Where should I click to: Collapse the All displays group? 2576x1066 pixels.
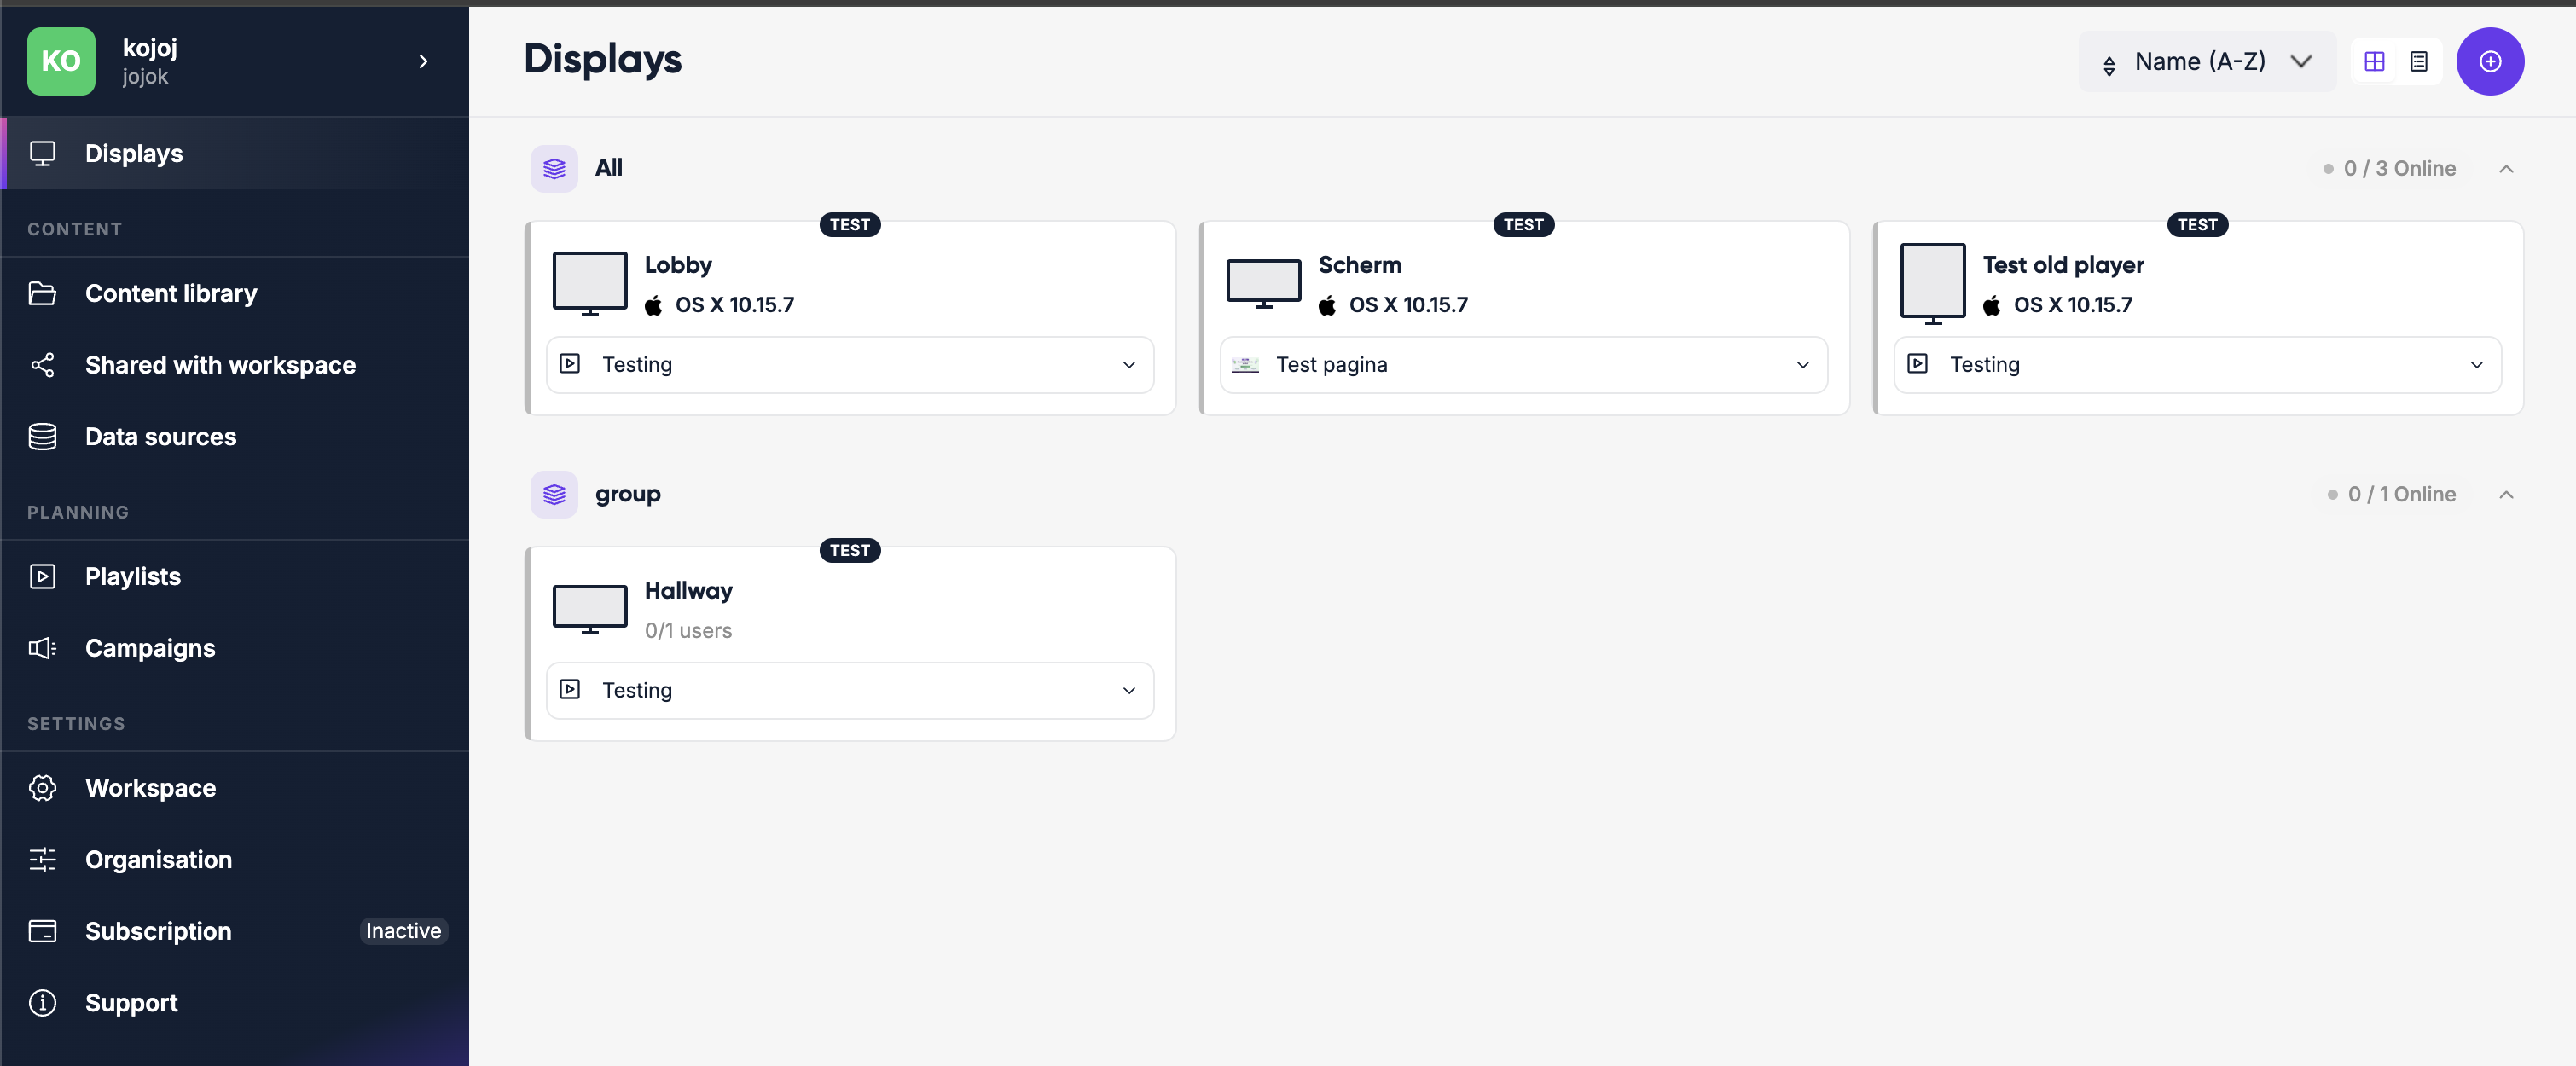tap(2505, 169)
